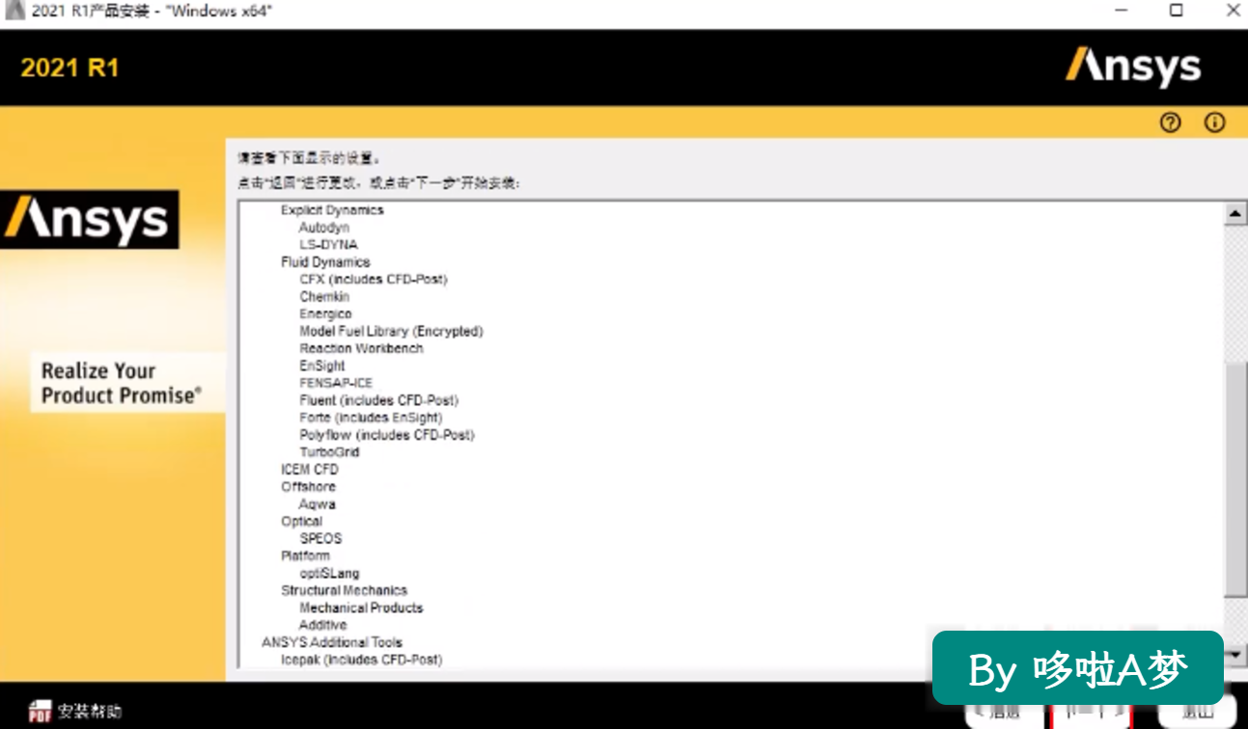Image resolution: width=1248 pixels, height=729 pixels.
Task: Open the PDF installation help icon
Action: [40, 712]
